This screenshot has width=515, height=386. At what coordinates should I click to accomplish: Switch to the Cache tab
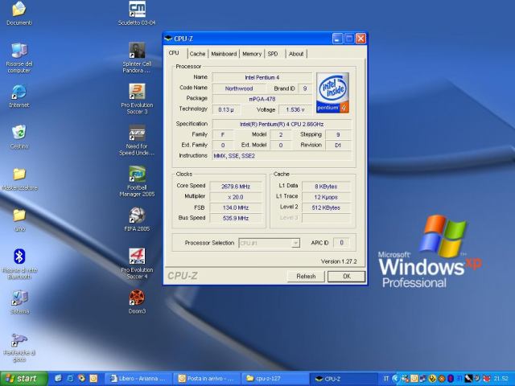pos(197,54)
